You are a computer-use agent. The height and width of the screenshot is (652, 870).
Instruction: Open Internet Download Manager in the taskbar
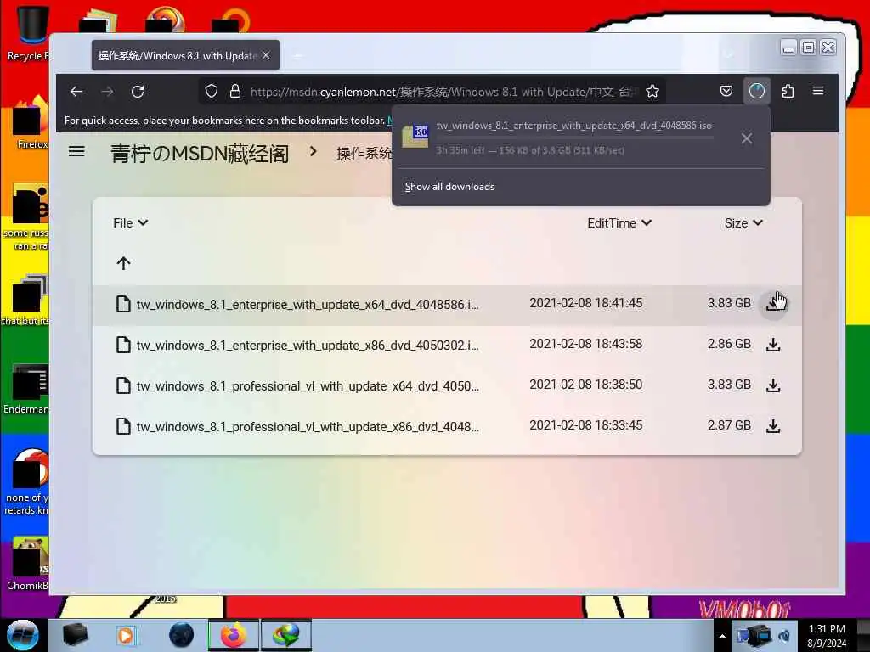click(285, 635)
